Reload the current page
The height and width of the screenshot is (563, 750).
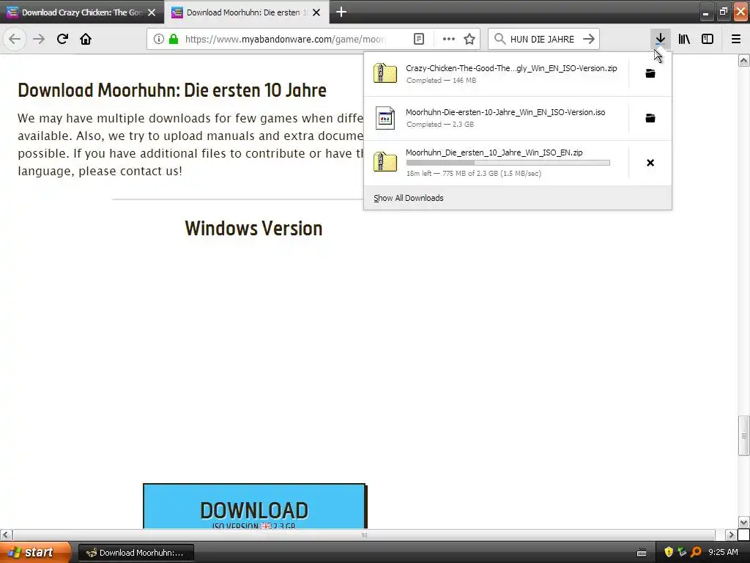(62, 39)
